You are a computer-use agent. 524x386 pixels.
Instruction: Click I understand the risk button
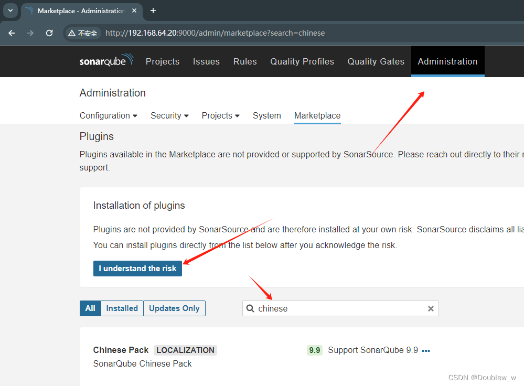[137, 269]
